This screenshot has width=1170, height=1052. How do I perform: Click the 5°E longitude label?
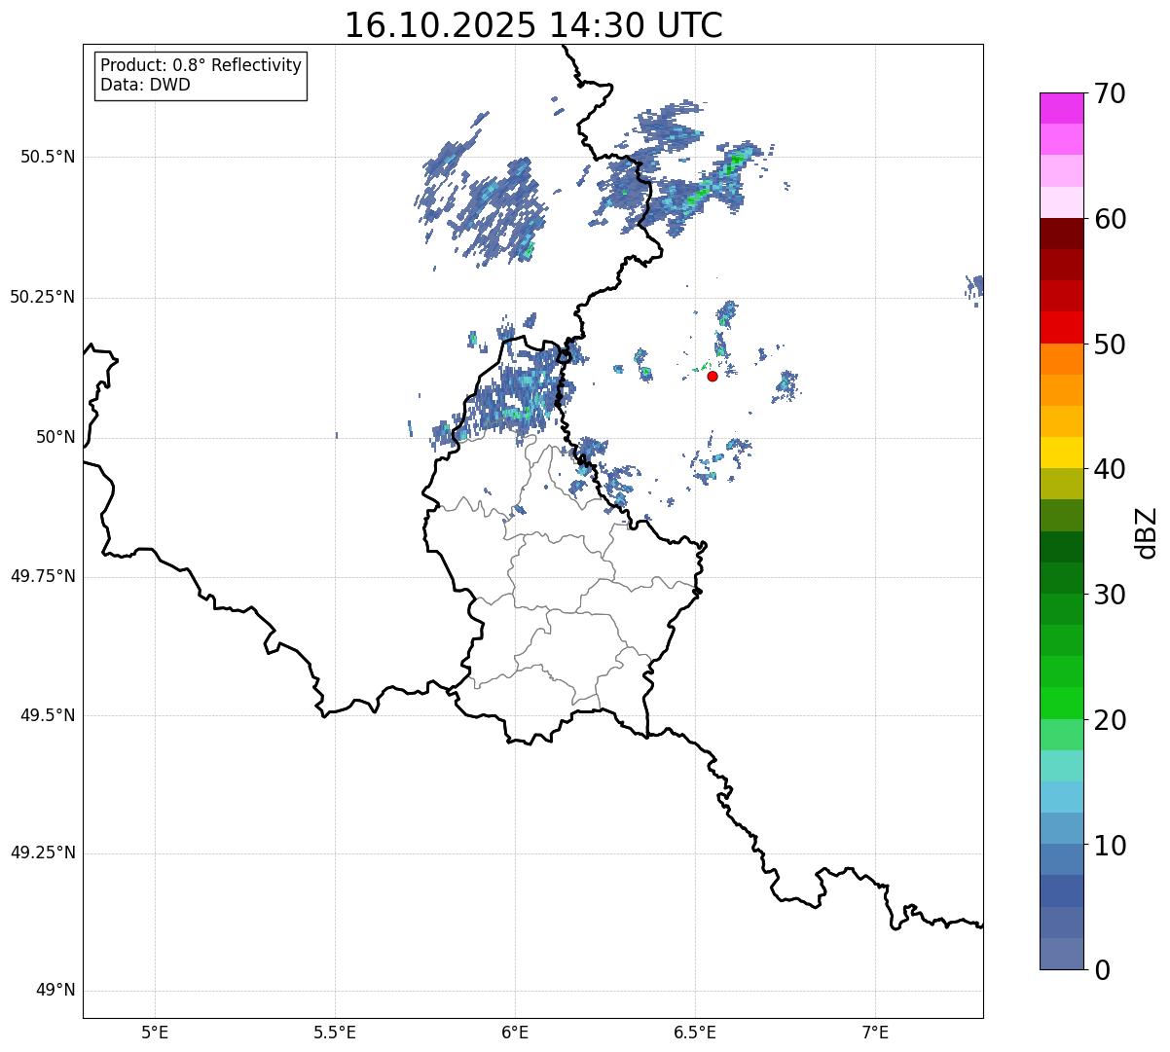155,1033
